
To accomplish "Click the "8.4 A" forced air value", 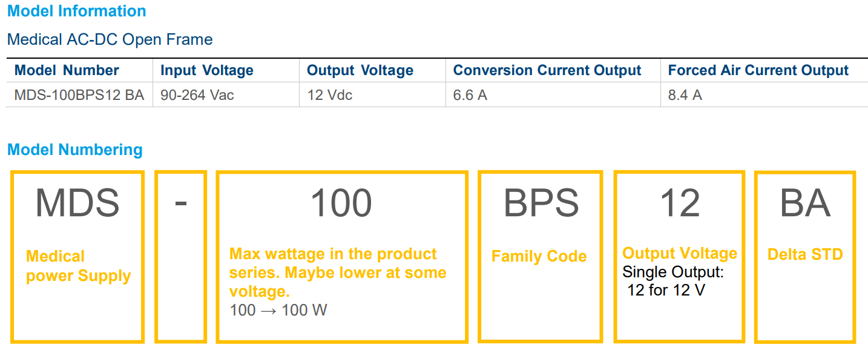I will click(x=685, y=95).
